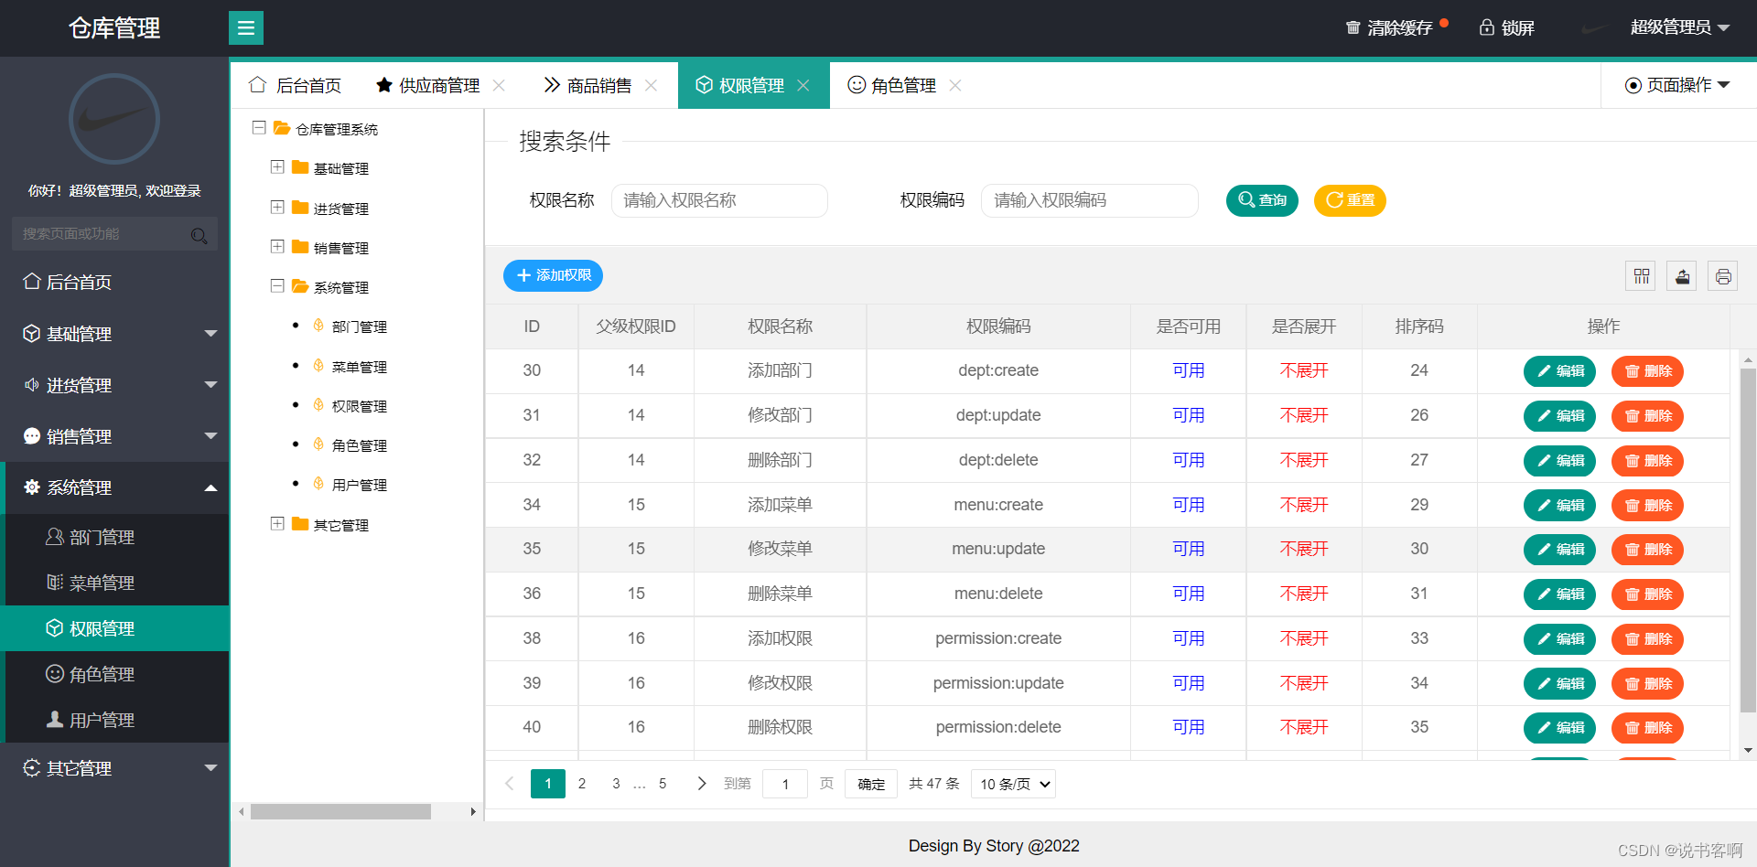Open the column filter grid icon
The height and width of the screenshot is (867, 1757).
[1641, 276]
